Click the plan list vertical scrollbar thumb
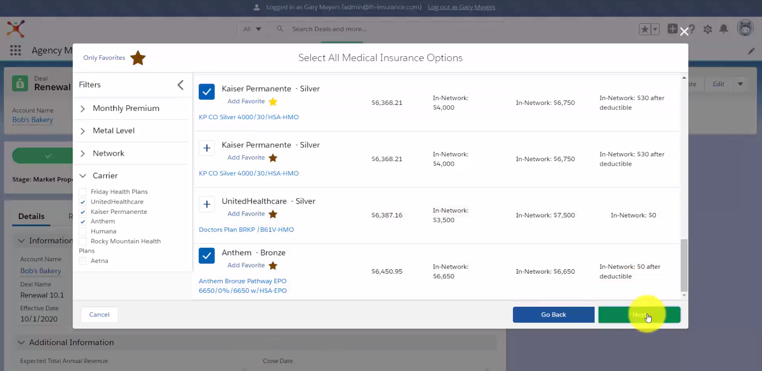The height and width of the screenshot is (371, 762). point(684,265)
